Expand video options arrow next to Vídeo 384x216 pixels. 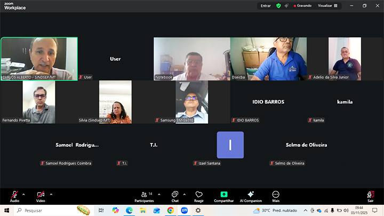point(51,194)
